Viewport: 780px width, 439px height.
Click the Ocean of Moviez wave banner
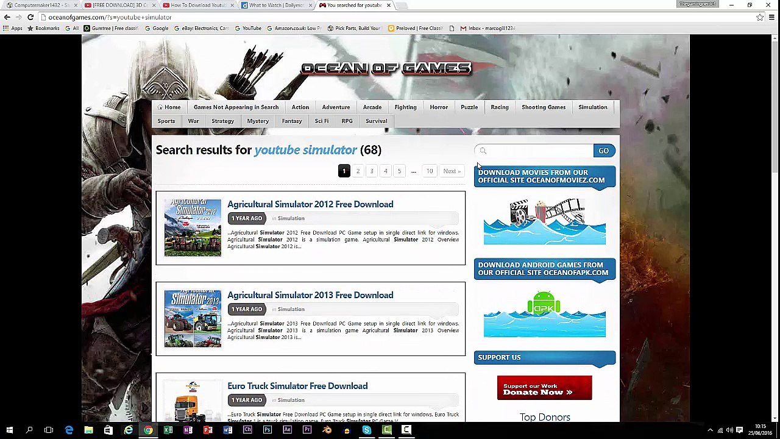pyautogui.click(x=545, y=222)
